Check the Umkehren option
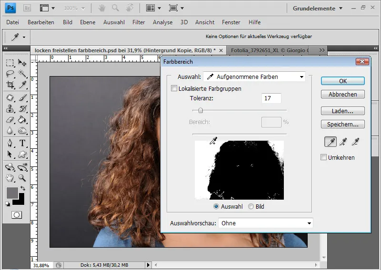Image resolution: width=381 pixels, height=270 pixels. pos(323,157)
